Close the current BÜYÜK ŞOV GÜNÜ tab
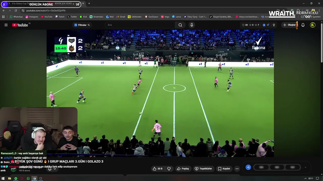This screenshot has width=323, height=181. (x=83, y=4)
